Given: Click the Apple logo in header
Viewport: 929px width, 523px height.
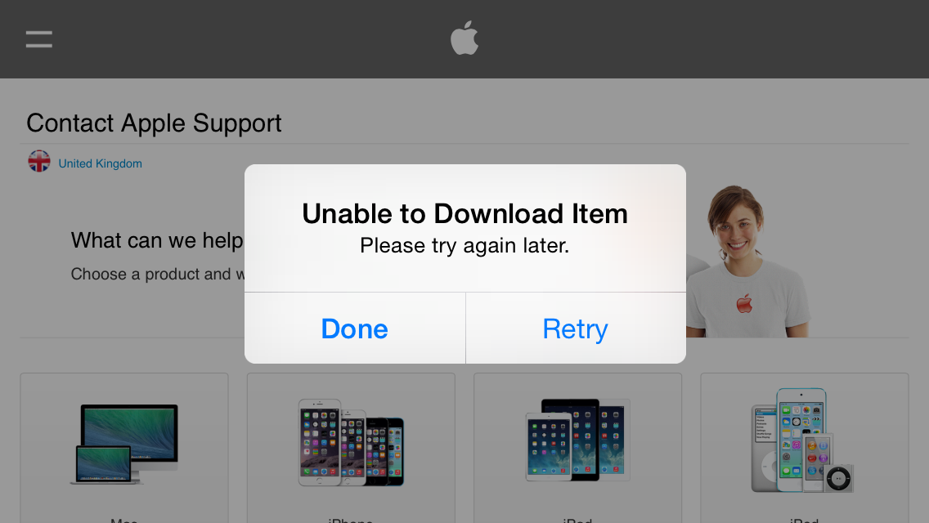Looking at the screenshot, I should (464, 38).
